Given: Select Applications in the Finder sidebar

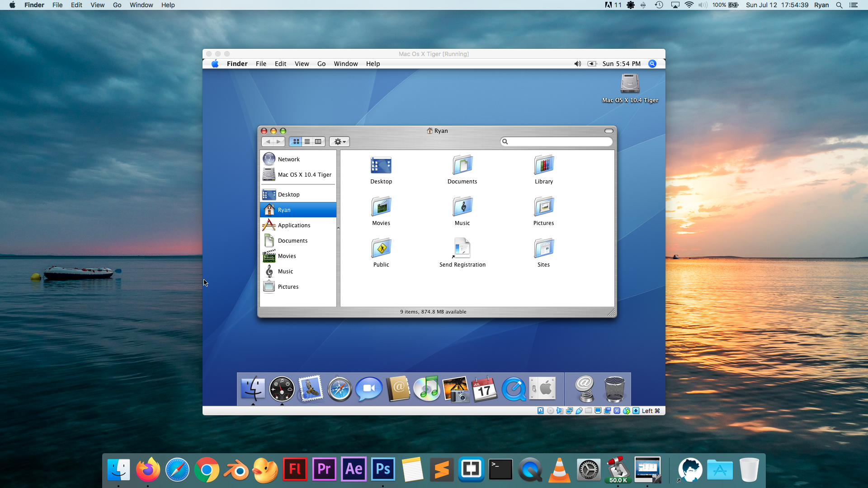Looking at the screenshot, I should 294,225.
